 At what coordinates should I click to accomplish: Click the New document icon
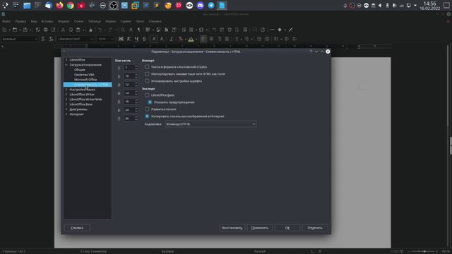pyautogui.click(x=5, y=30)
